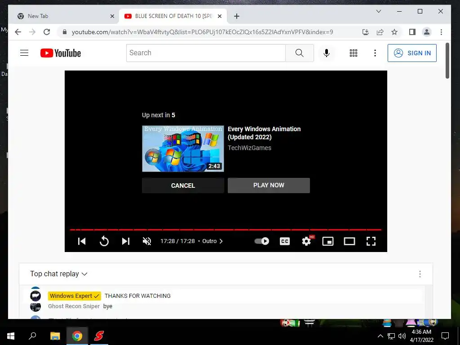
Task: Toggle the autoplay switch
Action: pos(262,241)
